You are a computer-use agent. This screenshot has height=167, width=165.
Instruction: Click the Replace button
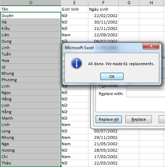pos(139,119)
